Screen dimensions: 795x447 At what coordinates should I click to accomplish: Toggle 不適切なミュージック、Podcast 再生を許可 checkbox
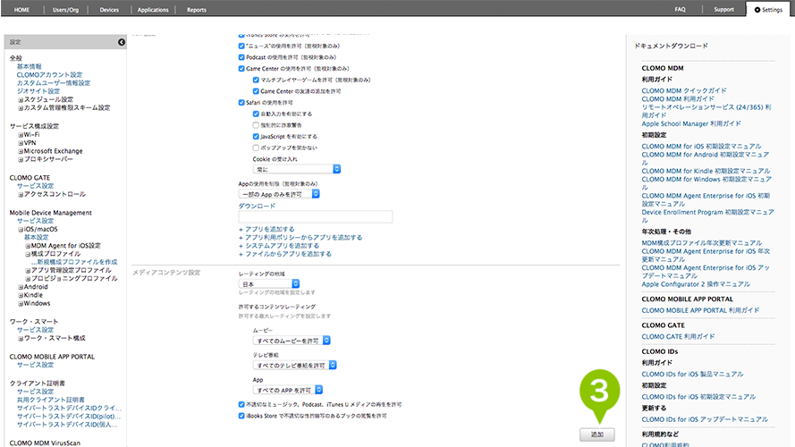pyautogui.click(x=241, y=404)
